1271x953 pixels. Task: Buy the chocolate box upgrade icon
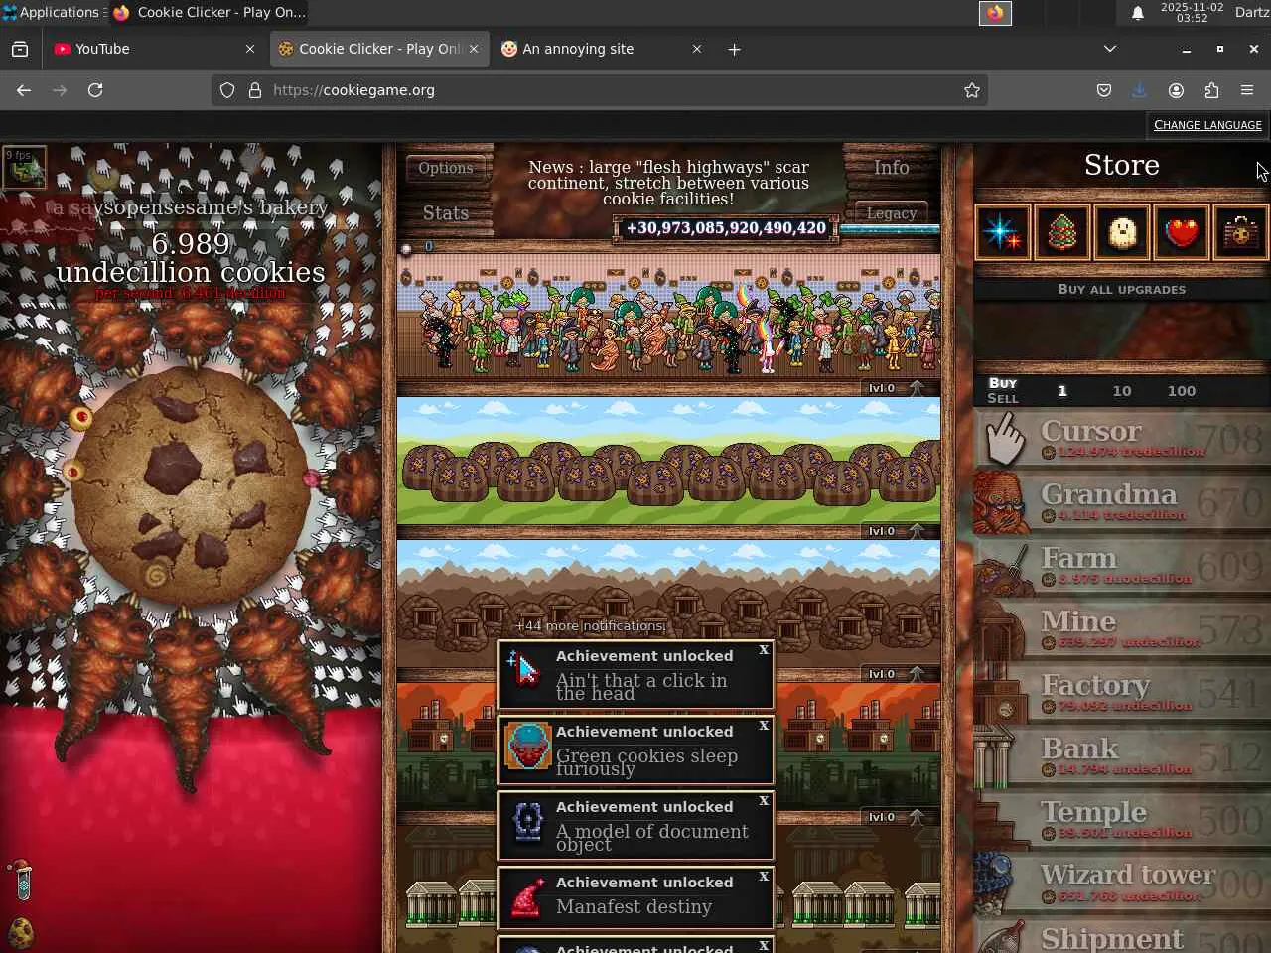point(1241,232)
